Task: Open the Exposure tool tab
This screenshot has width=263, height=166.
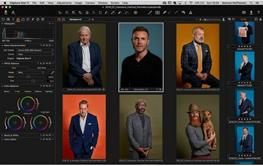Action: pyautogui.click(x=23, y=19)
